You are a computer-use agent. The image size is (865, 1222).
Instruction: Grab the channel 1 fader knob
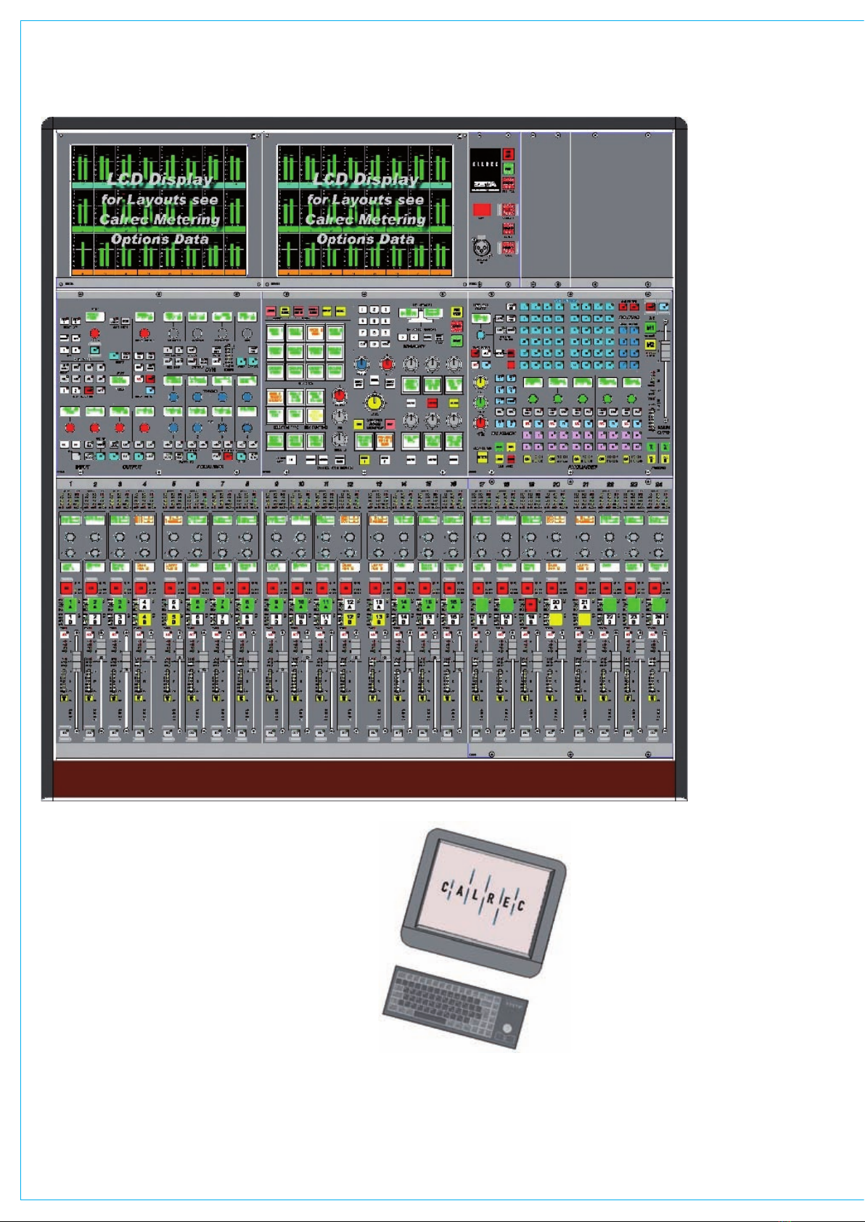click(76, 661)
